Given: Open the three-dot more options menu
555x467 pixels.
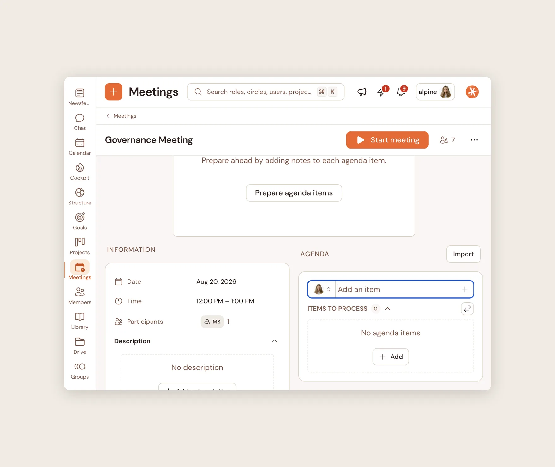Looking at the screenshot, I should (474, 140).
